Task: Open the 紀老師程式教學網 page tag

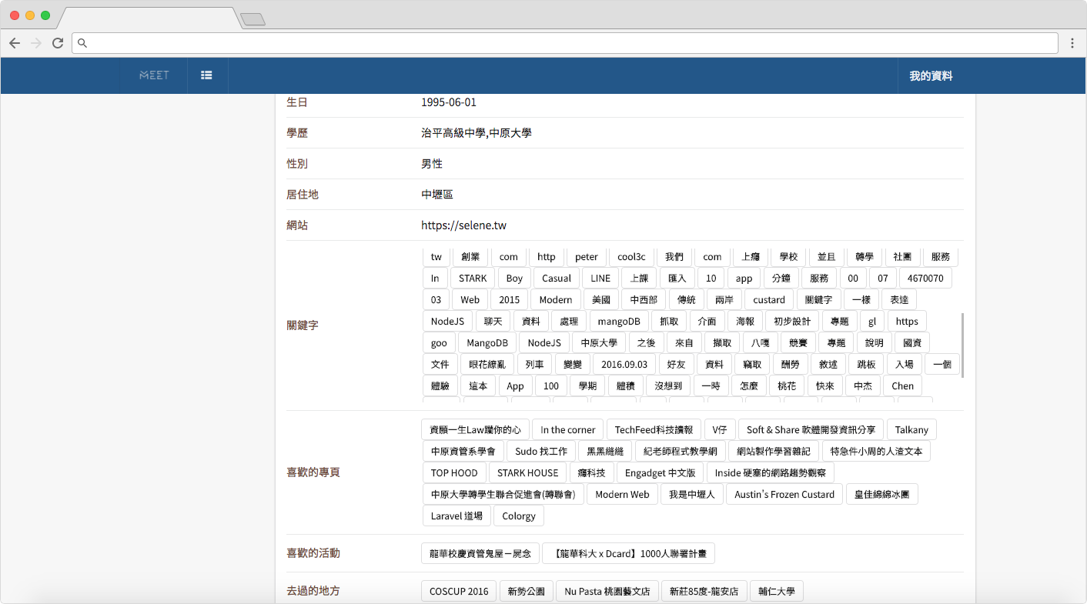Action: pos(681,452)
